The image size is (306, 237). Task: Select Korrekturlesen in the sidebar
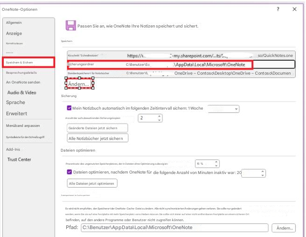[14, 43]
